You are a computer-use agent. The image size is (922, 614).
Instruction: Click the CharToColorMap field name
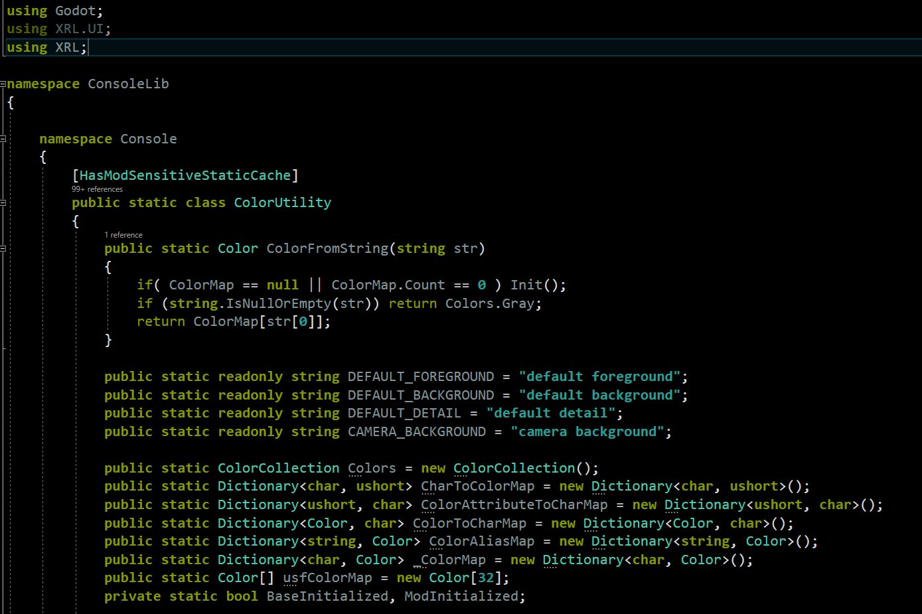point(477,486)
